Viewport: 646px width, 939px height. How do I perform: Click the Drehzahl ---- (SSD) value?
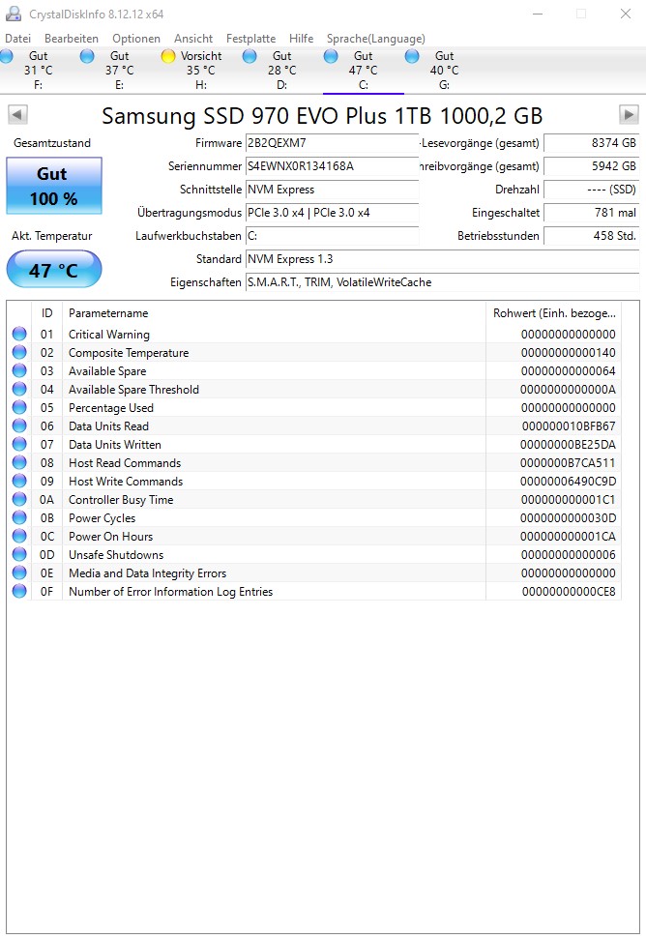[592, 190]
